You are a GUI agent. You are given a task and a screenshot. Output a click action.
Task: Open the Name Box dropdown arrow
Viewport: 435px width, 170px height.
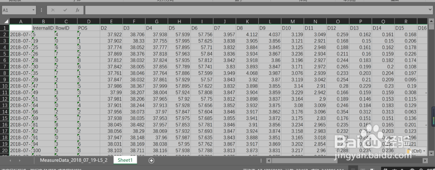click(33, 10)
